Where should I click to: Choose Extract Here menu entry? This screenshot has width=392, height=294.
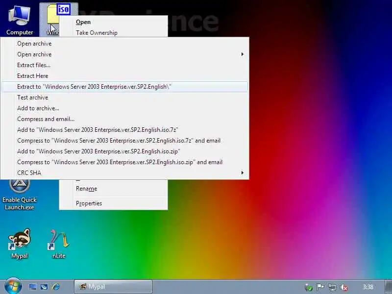coord(124,76)
